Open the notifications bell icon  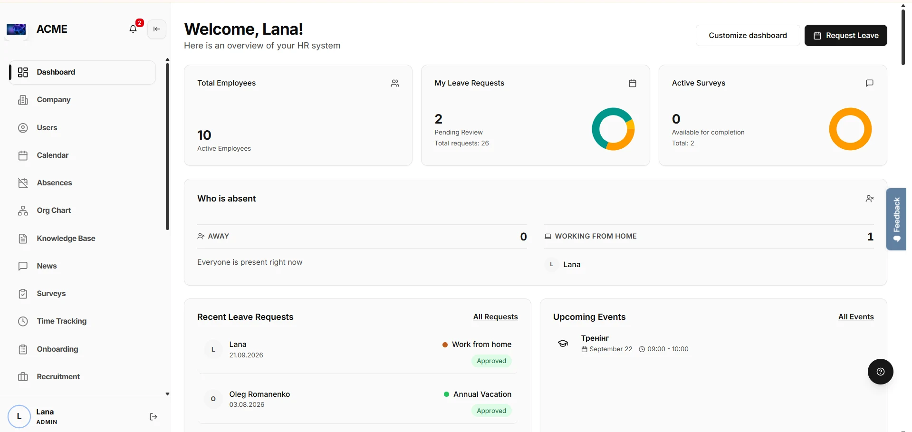pyautogui.click(x=133, y=29)
